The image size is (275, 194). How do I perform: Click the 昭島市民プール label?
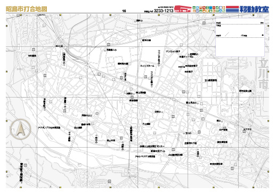pos(158,151)
